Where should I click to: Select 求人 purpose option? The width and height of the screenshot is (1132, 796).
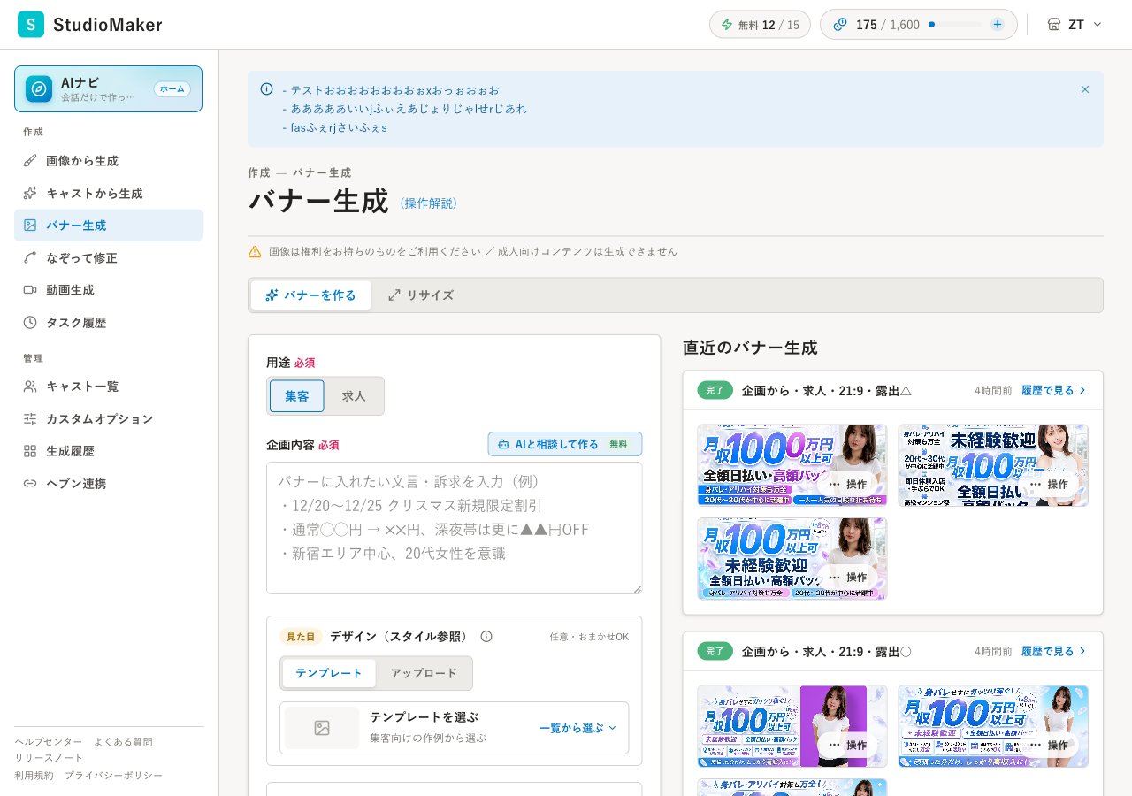point(354,396)
